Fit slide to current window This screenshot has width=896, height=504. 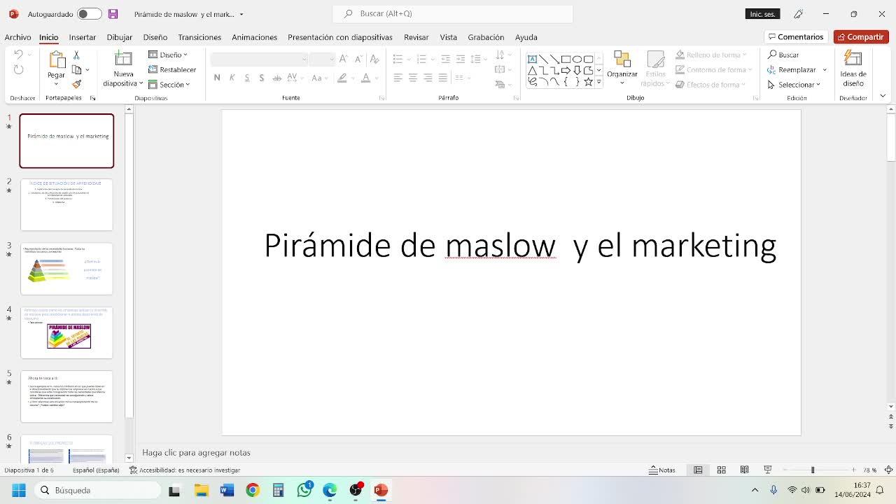tap(888, 470)
